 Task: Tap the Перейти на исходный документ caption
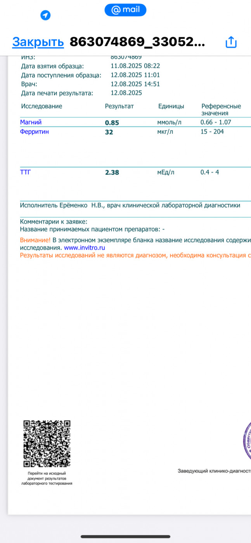tap(47, 478)
